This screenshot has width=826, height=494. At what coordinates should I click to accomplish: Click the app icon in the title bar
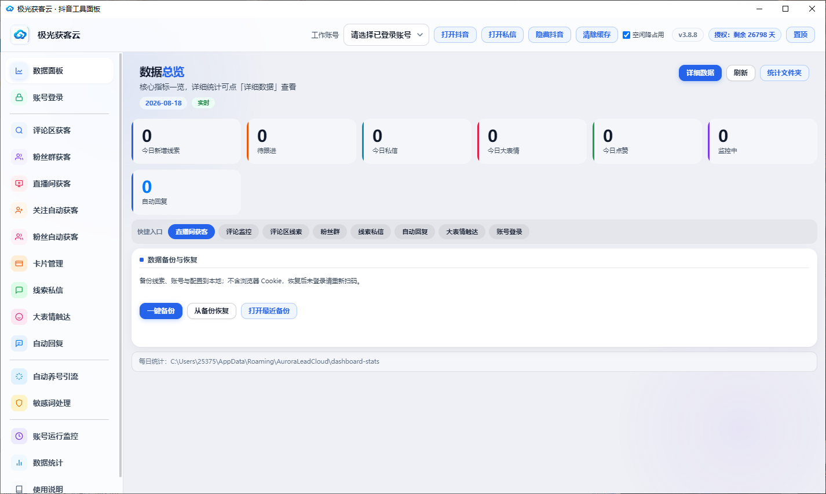tap(10, 9)
